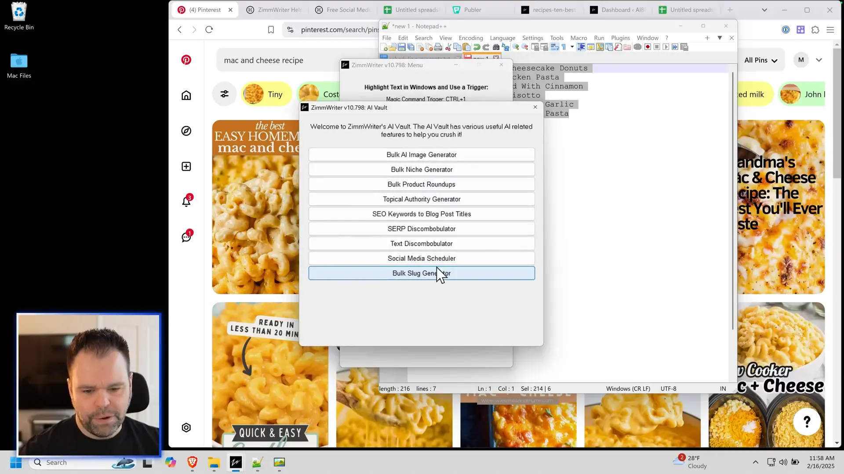The width and height of the screenshot is (844, 474).
Task: Click Bulk AI Image Generator button
Action: 422,154
